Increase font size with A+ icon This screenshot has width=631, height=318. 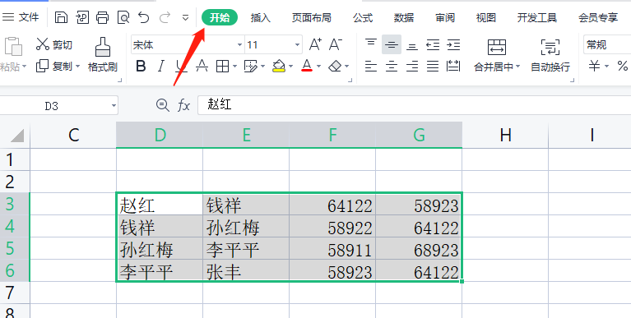[x=316, y=44]
